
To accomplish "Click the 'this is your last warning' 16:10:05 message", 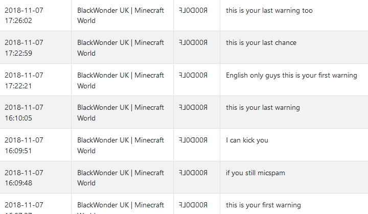I will tap(263, 108).
